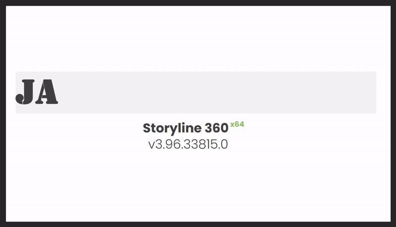Click the dark right border of the splash
Viewport: 396px width, 227px height.
click(394, 113)
